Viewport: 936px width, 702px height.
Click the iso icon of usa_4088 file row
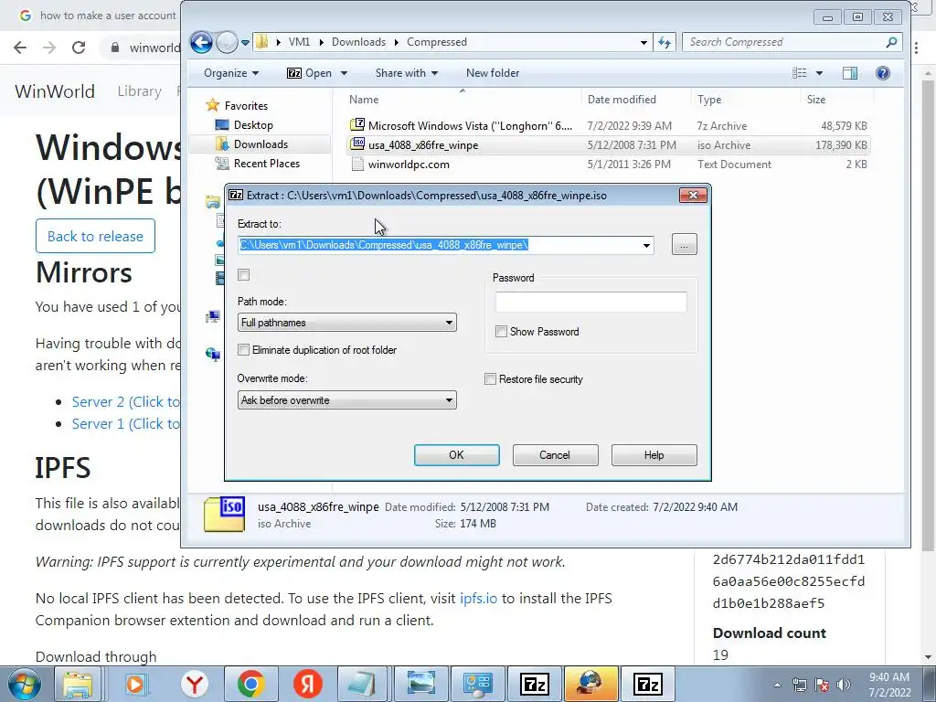[x=357, y=144]
